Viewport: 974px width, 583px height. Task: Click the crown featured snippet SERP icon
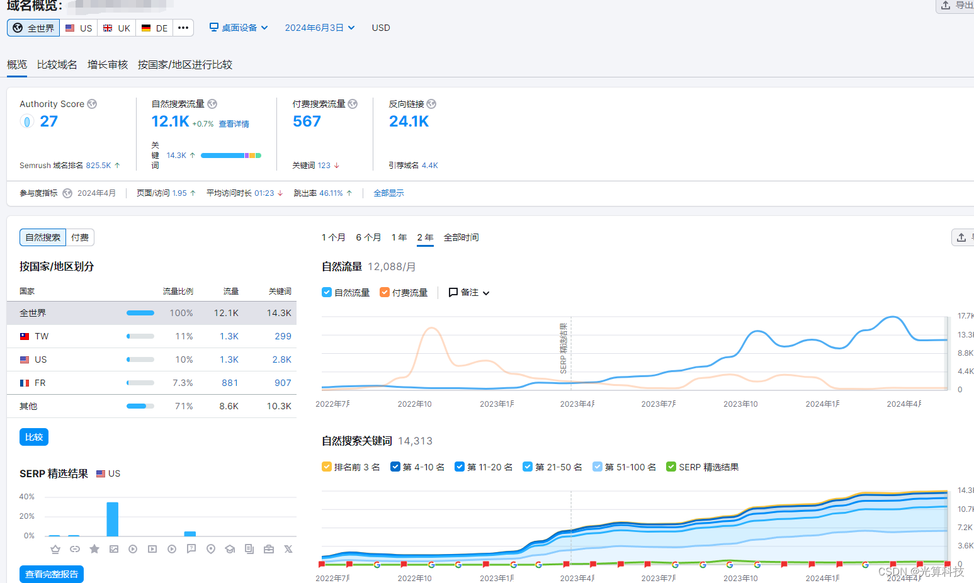[x=55, y=549]
